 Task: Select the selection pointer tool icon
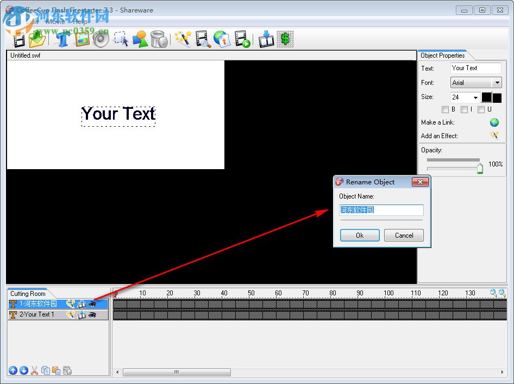(121, 39)
